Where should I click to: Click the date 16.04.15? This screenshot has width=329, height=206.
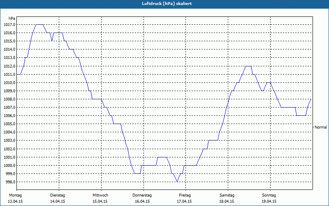point(142,201)
